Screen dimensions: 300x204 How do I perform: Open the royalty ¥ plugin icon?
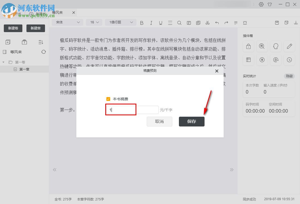click(262, 60)
